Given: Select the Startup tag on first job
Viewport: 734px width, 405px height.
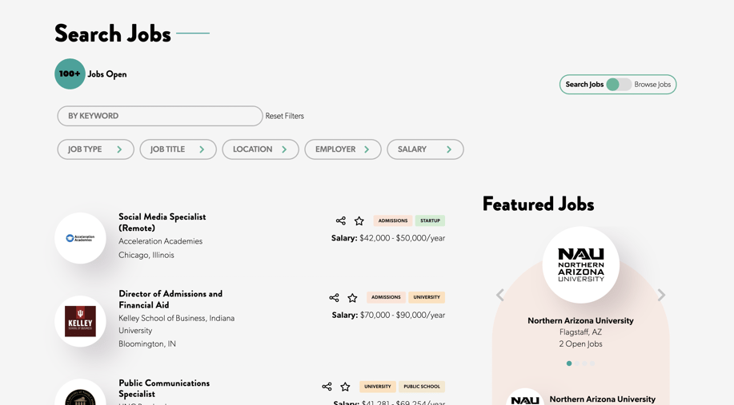Looking at the screenshot, I should click(430, 220).
